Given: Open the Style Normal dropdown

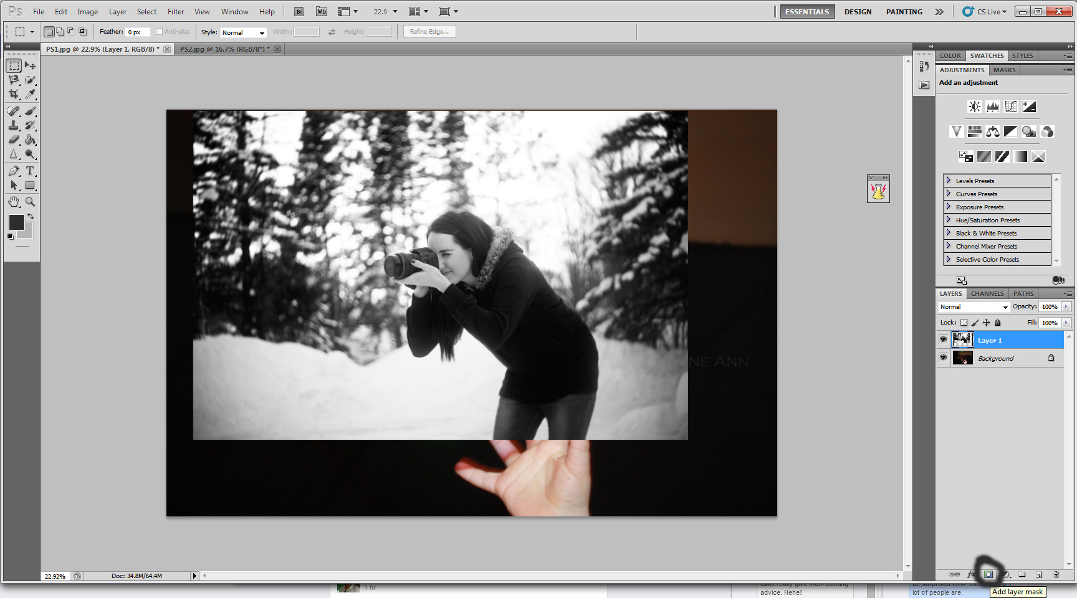Looking at the screenshot, I should tap(244, 32).
